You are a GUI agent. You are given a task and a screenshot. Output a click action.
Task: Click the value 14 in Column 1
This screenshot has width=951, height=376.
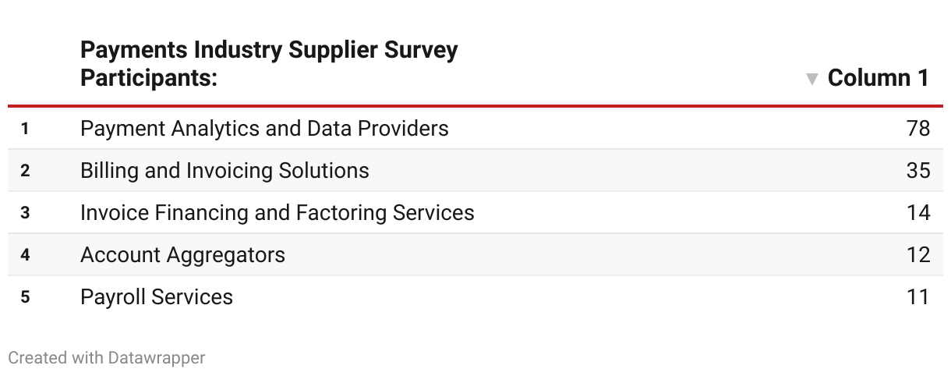[x=918, y=212]
